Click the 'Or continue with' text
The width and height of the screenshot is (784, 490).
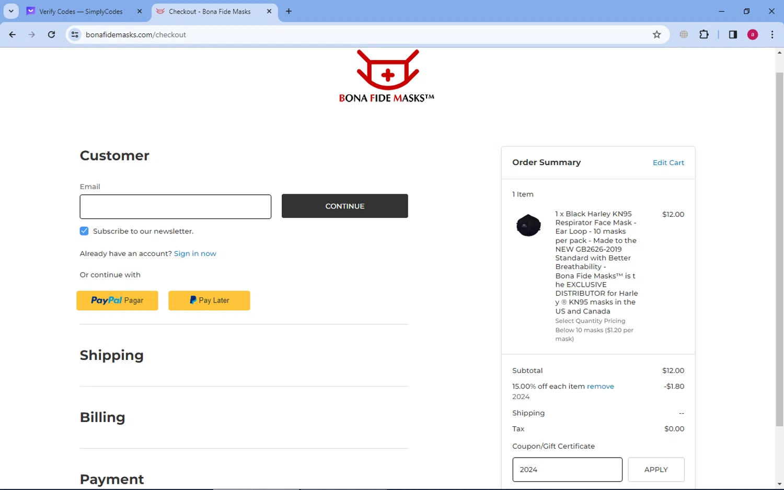click(110, 275)
